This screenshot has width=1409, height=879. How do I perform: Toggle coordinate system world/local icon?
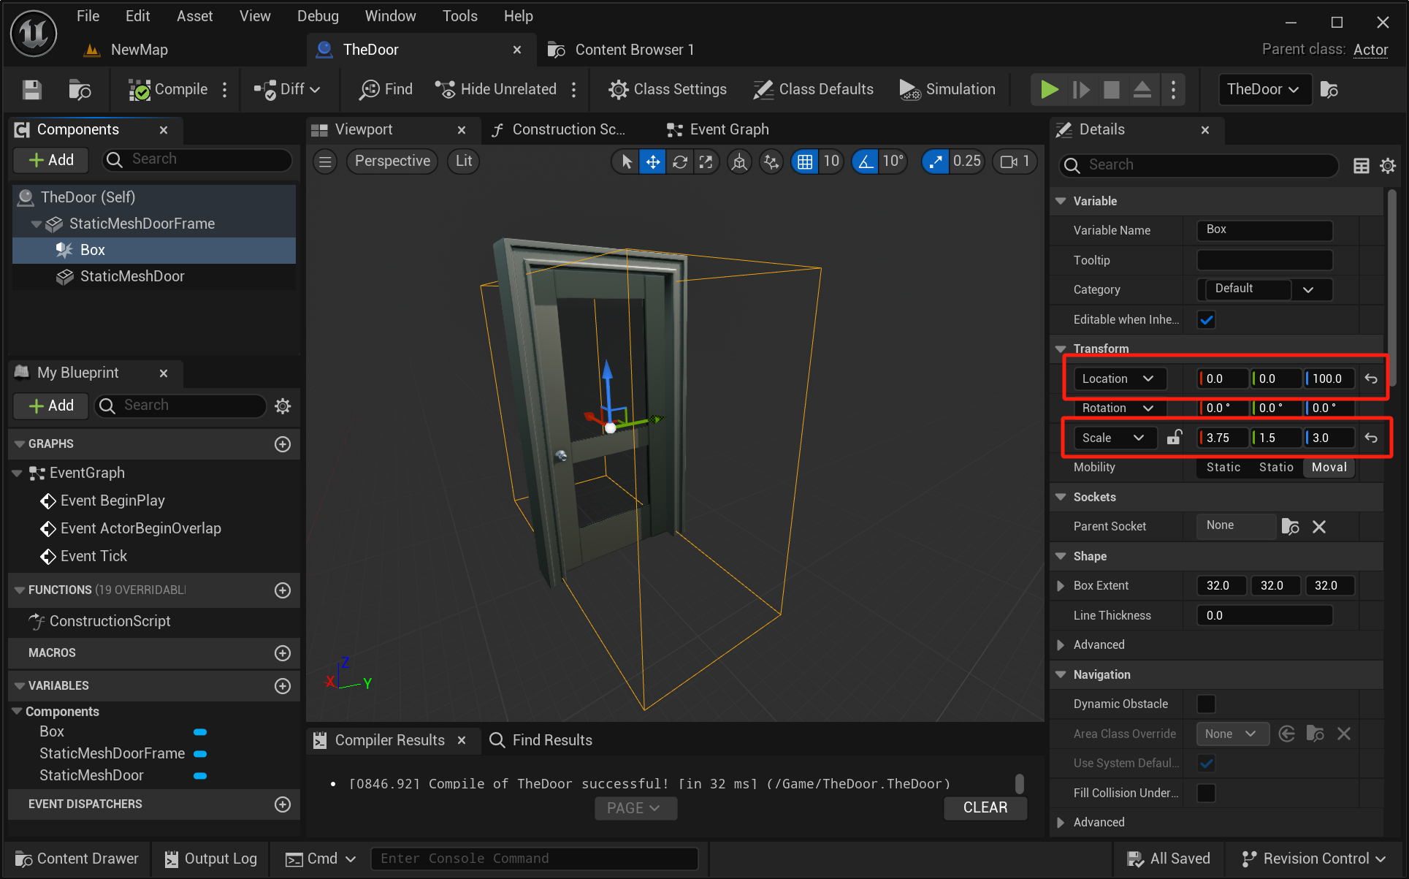[739, 161]
